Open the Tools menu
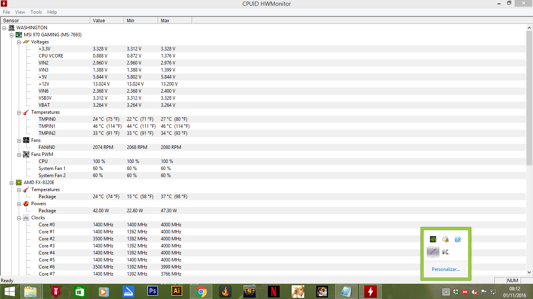The image size is (533, 299). click(x=36, y=12)
